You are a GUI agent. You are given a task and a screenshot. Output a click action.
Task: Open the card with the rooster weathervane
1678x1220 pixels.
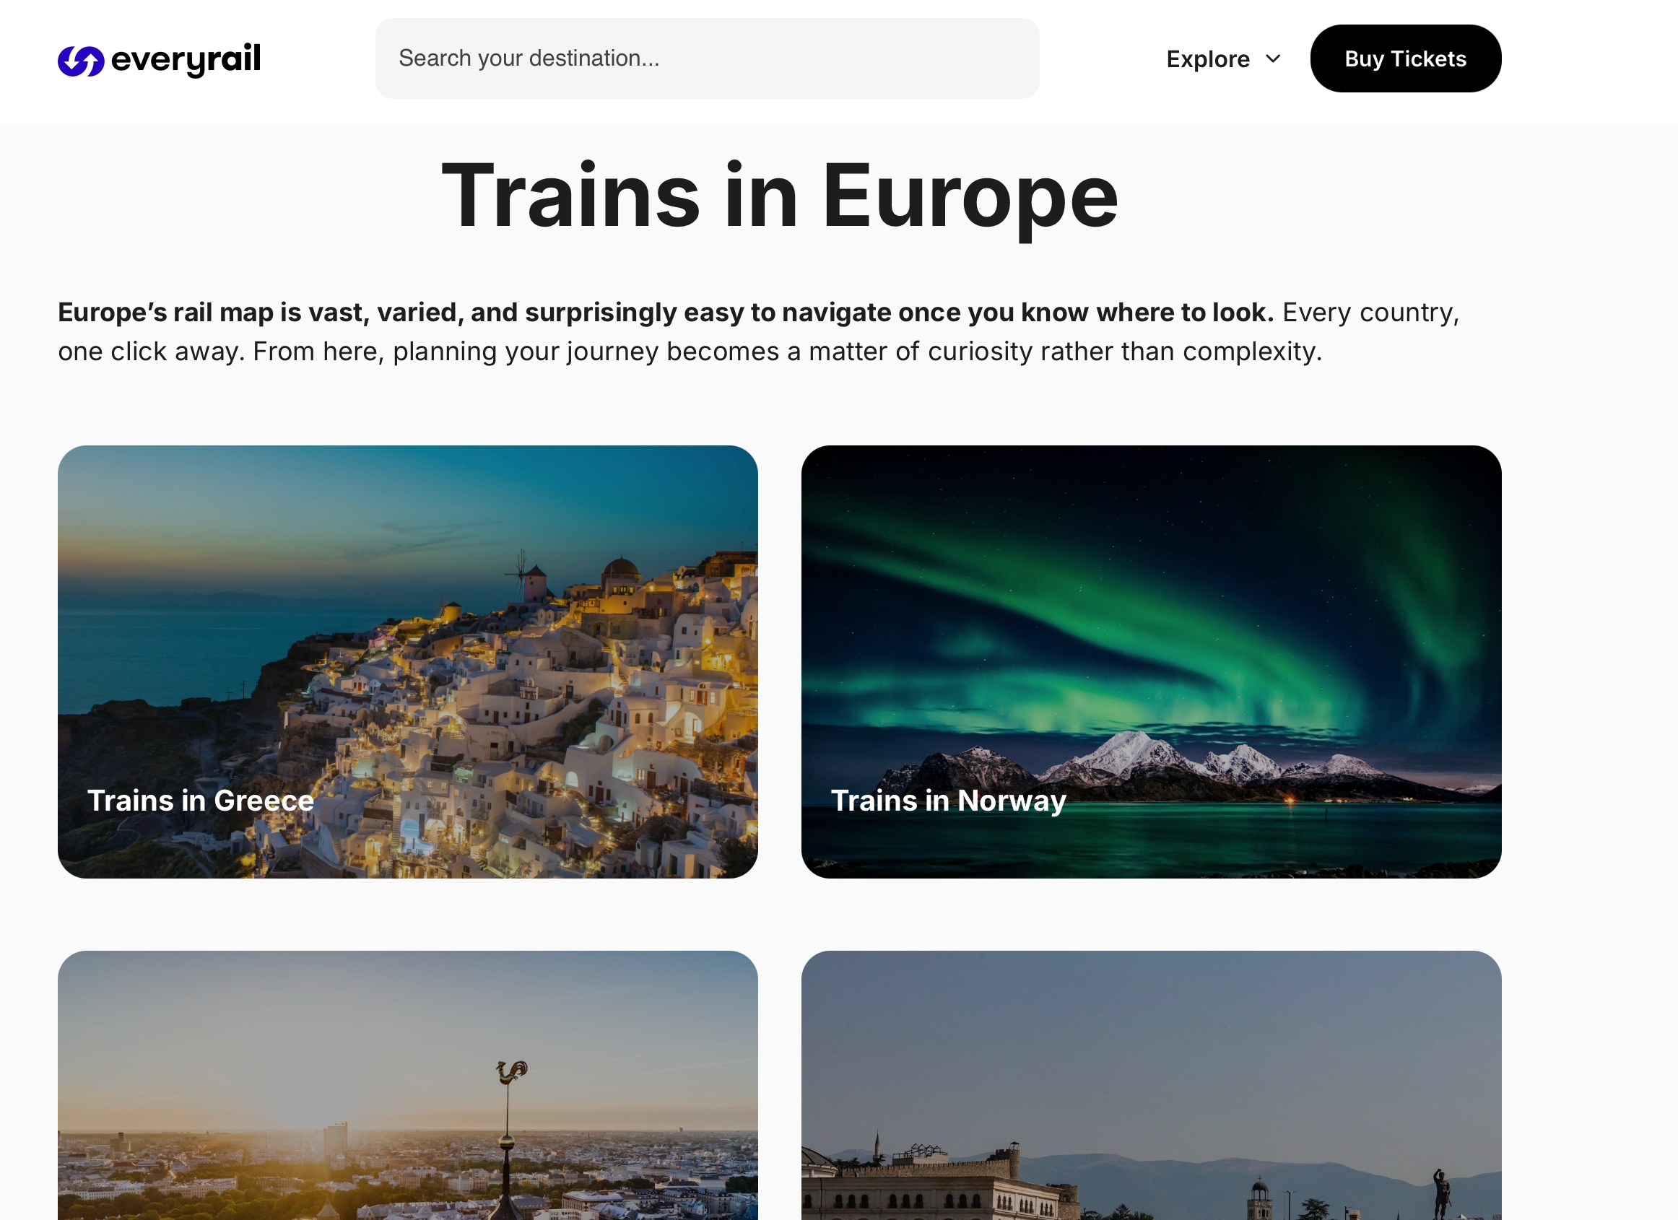tap(408, 1085)
